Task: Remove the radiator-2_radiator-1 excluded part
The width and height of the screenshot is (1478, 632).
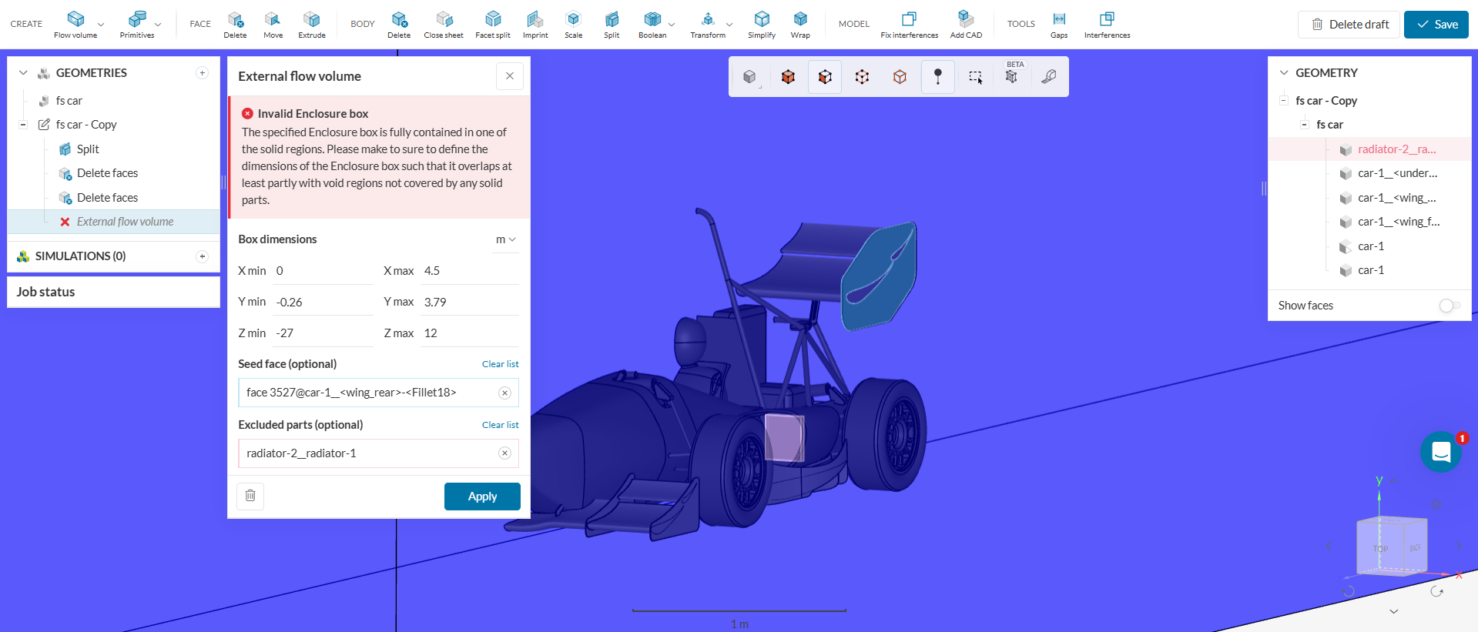Action: point(504,453)
